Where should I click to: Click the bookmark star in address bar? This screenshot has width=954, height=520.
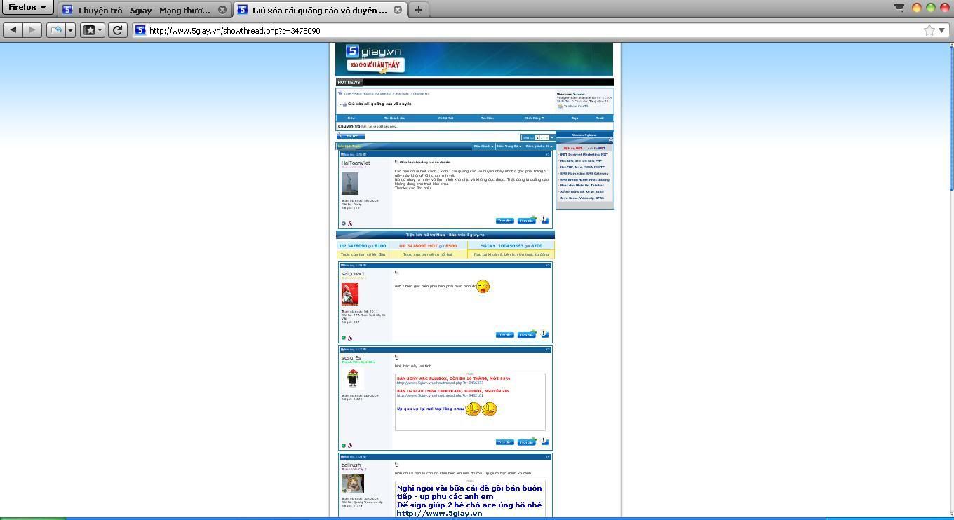(x=929, y=30)
